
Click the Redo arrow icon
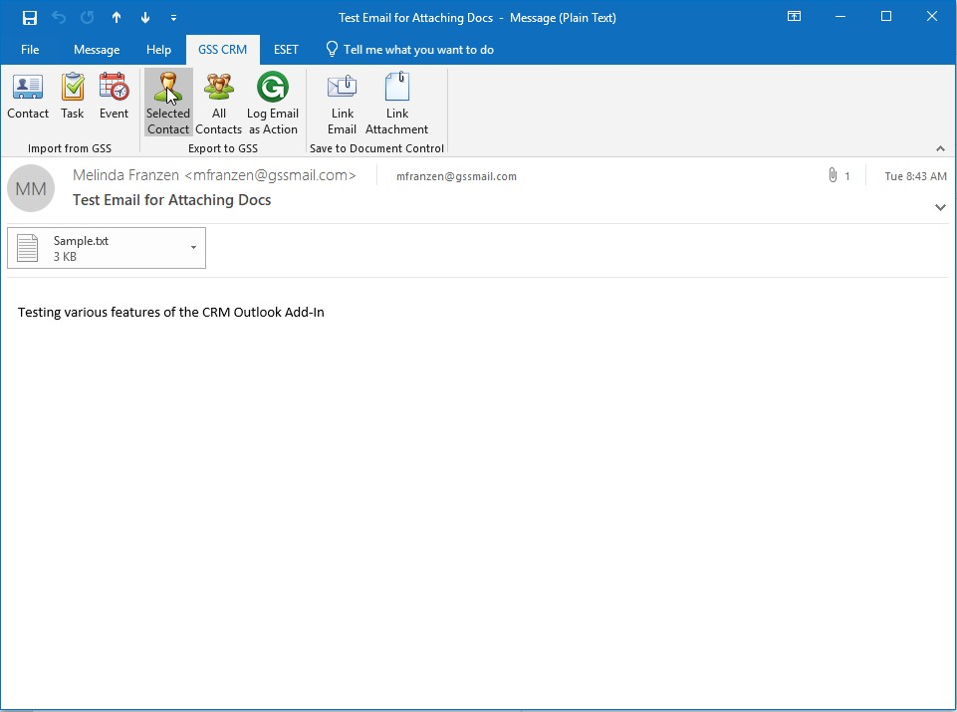[88, 18]
